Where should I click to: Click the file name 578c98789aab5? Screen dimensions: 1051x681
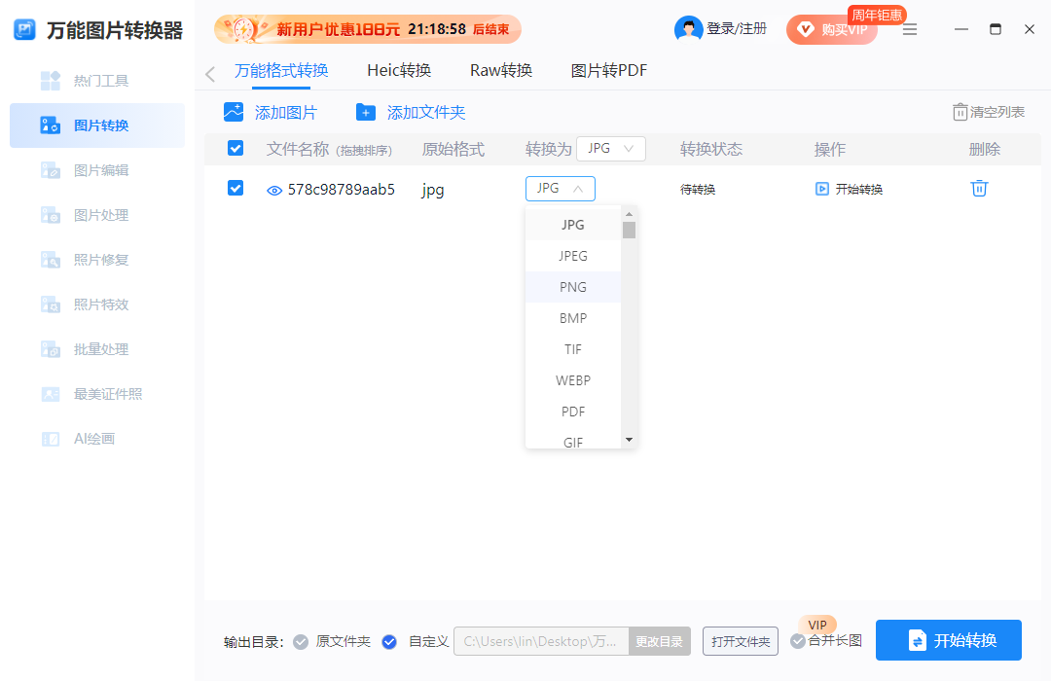342,190
